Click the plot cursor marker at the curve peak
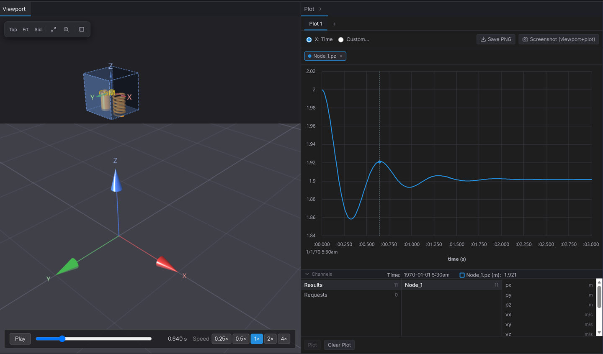 click(380, 162)
